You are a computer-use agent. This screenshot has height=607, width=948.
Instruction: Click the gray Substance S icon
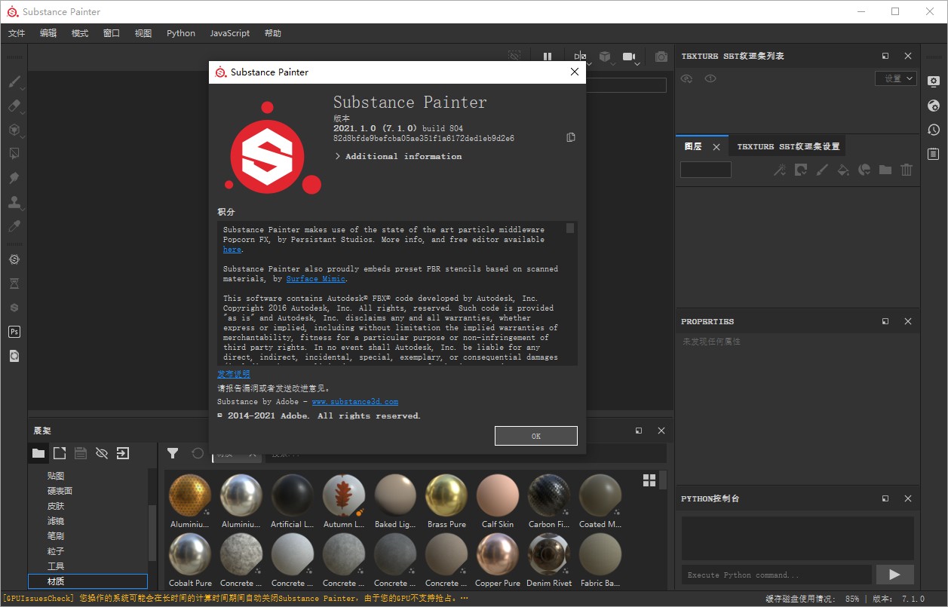(x=14, y=308)
